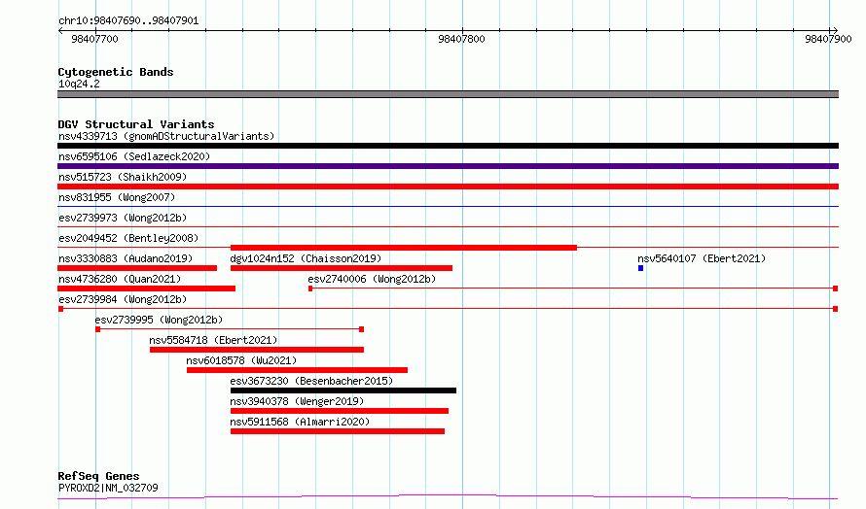Click the nsv5640107 Ebert2021 label

click(702, 258)
